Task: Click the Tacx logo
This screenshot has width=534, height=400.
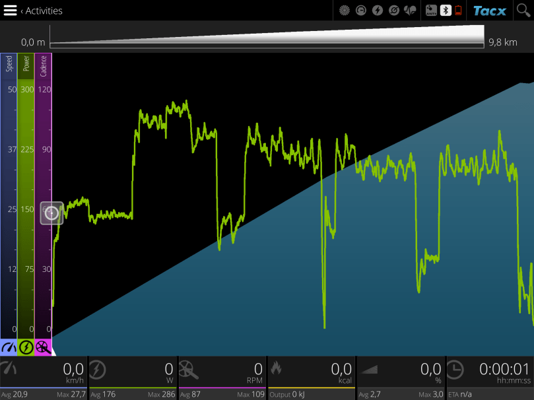Action: (489, 11)
